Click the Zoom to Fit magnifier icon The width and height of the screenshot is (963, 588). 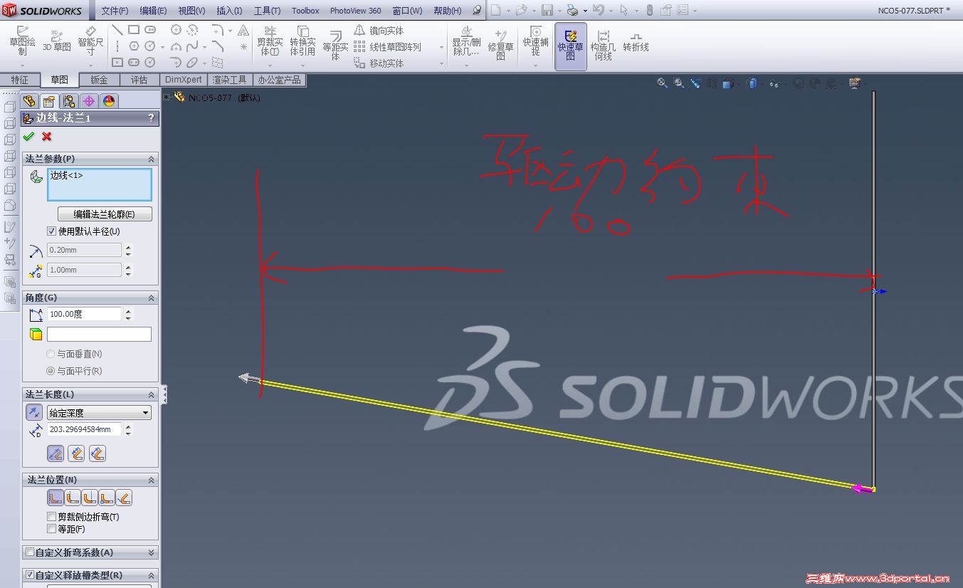pos(662,83)
